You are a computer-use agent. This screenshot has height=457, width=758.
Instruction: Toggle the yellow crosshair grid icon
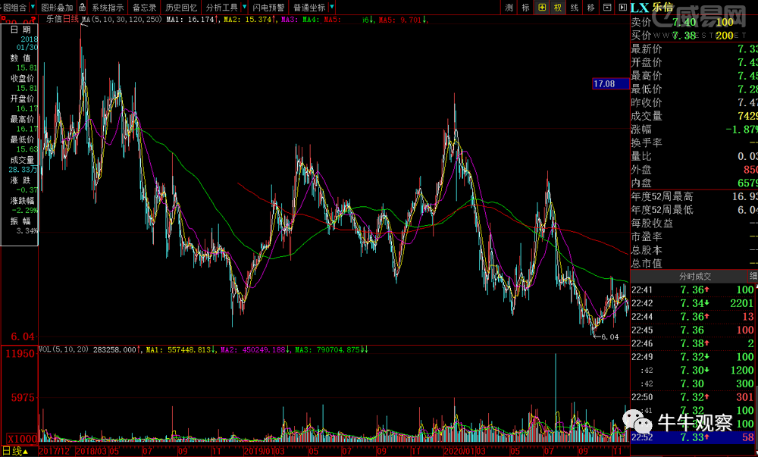(542, 8)
